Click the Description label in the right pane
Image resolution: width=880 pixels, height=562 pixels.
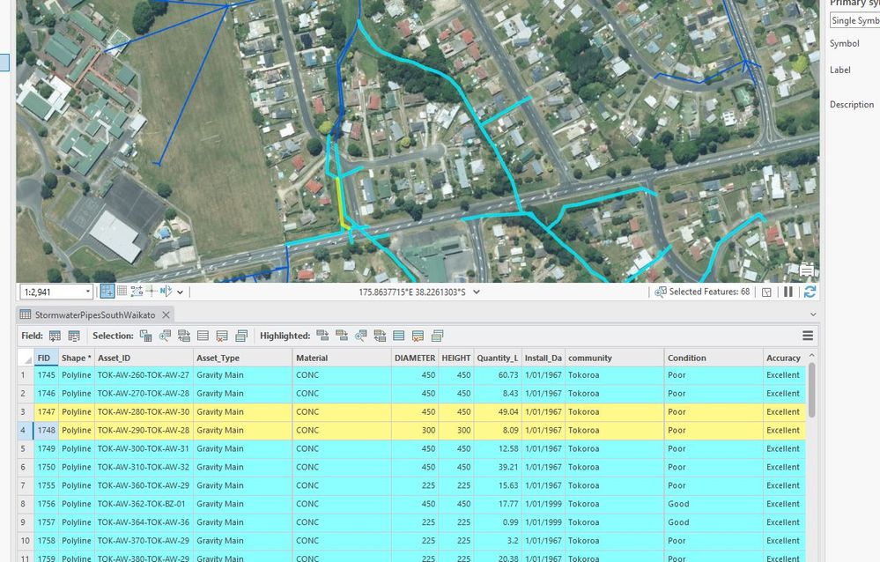852,105
